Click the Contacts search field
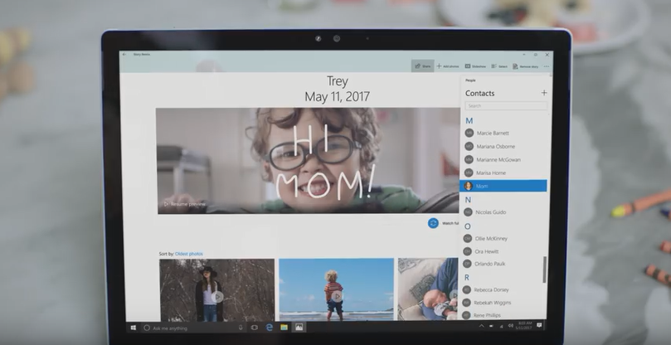Image resolution: width=671 pixels, height=345 pixels. [504, 106]
